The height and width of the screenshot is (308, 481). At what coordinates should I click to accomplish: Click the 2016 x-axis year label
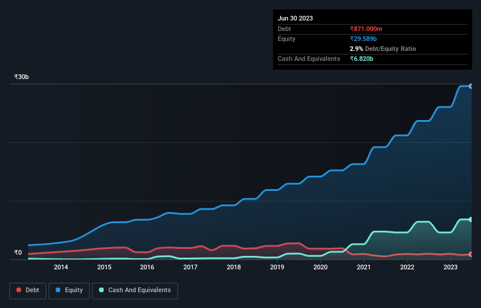click(x=147, y=267)
